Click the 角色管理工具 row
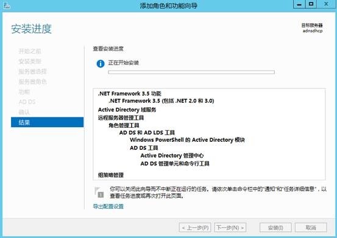Image resolution: width=337 pixels, height=238 pixels. pos(124,125)
